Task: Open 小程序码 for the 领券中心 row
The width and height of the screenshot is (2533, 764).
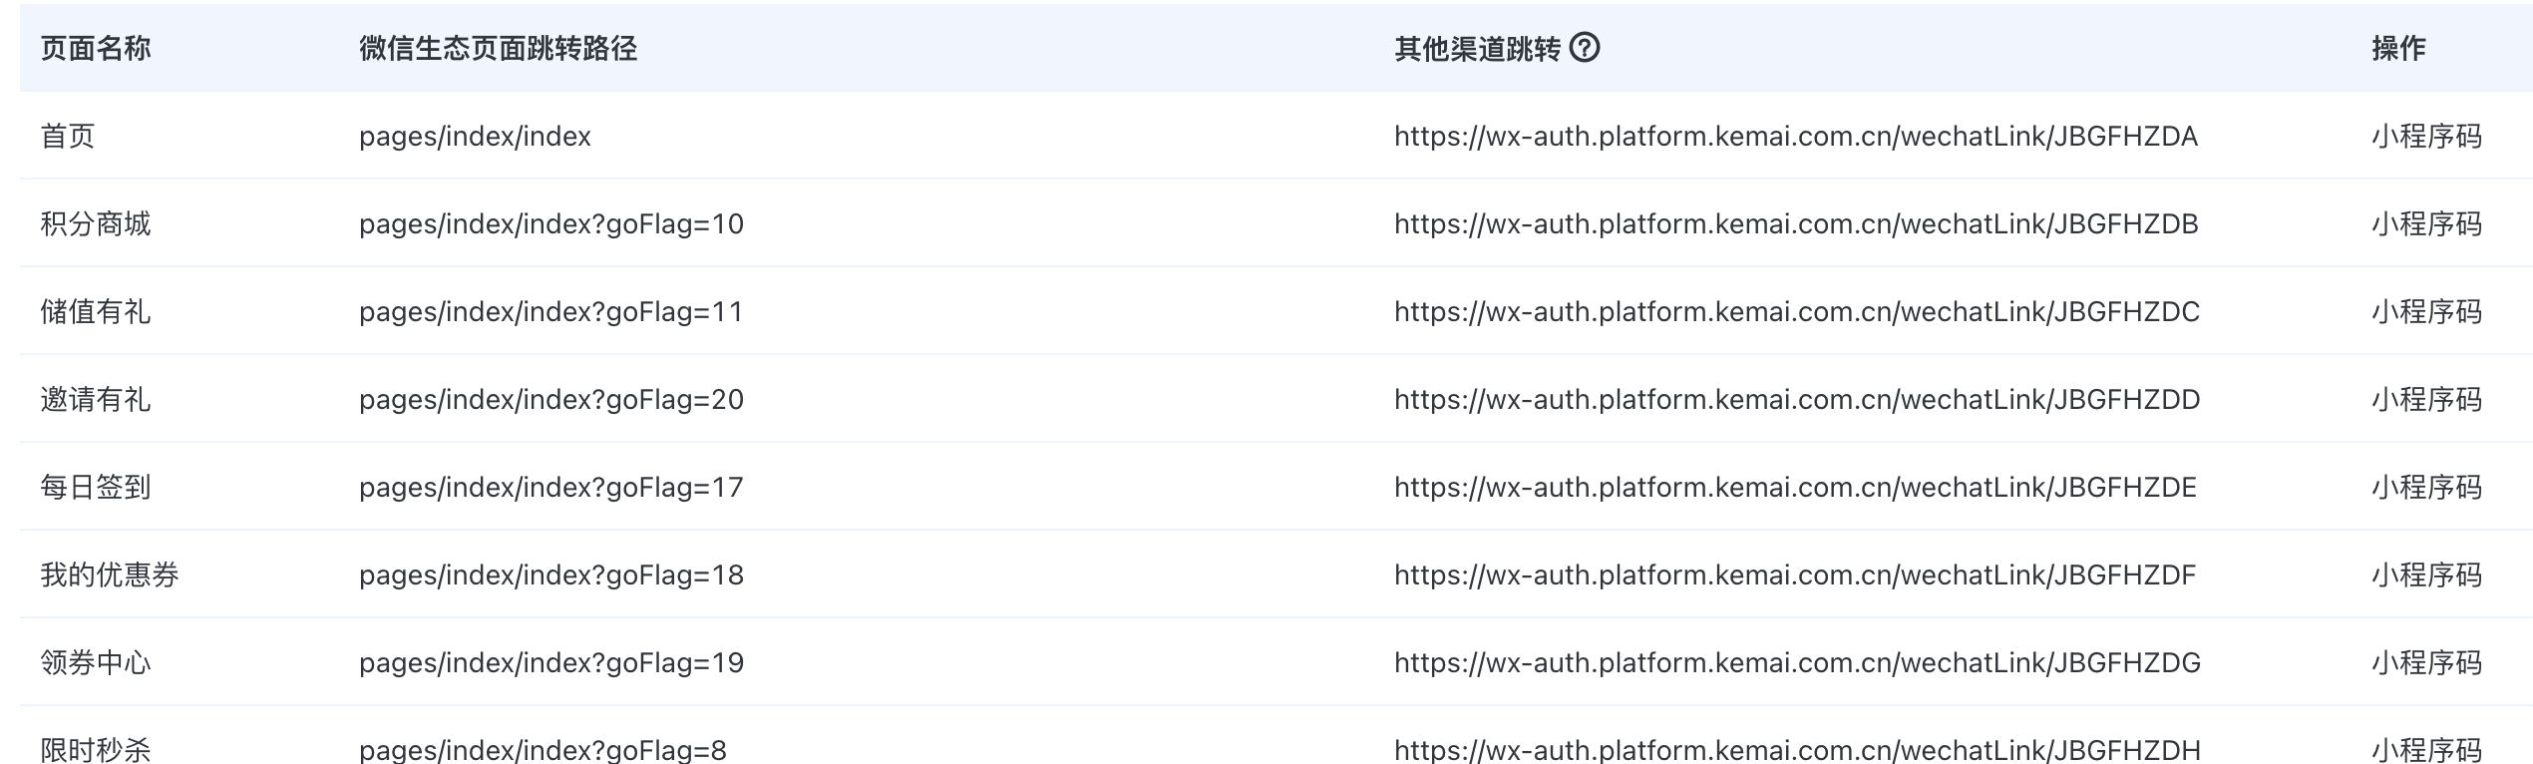Action: (x=2426, y=662)
